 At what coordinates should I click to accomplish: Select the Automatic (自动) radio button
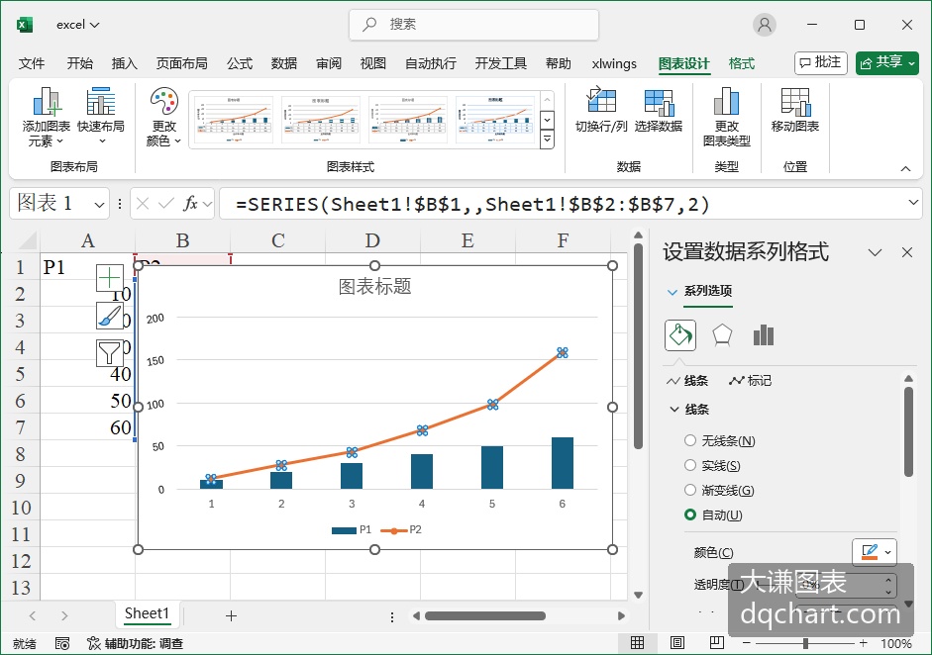coord(690,515)
